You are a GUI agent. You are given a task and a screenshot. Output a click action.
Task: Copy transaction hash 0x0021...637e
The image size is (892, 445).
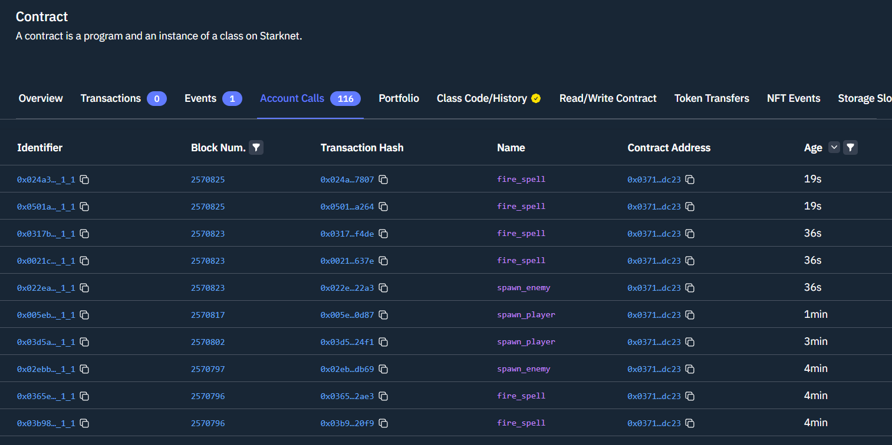point(383,261)
